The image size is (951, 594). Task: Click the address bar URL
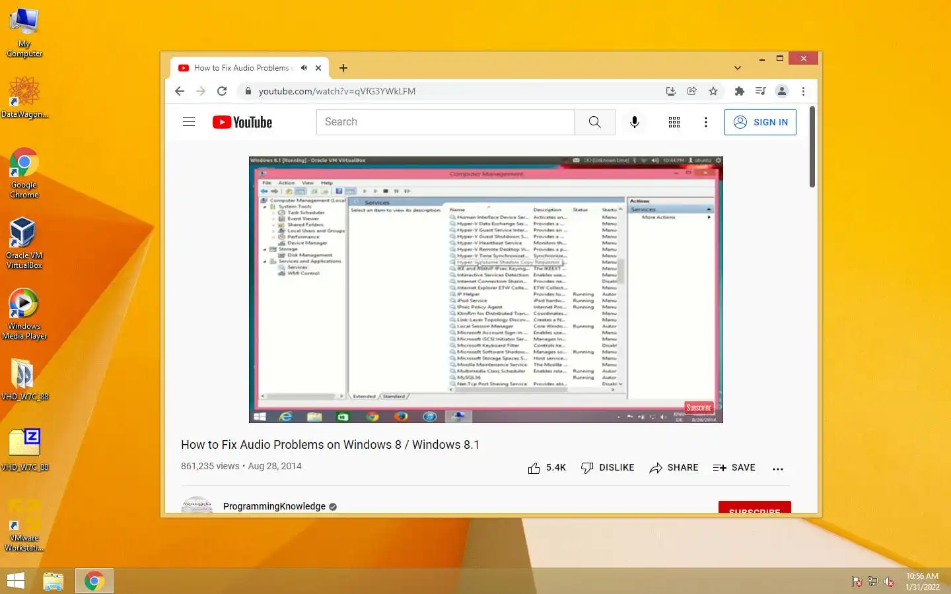click(x=337, y=91)
